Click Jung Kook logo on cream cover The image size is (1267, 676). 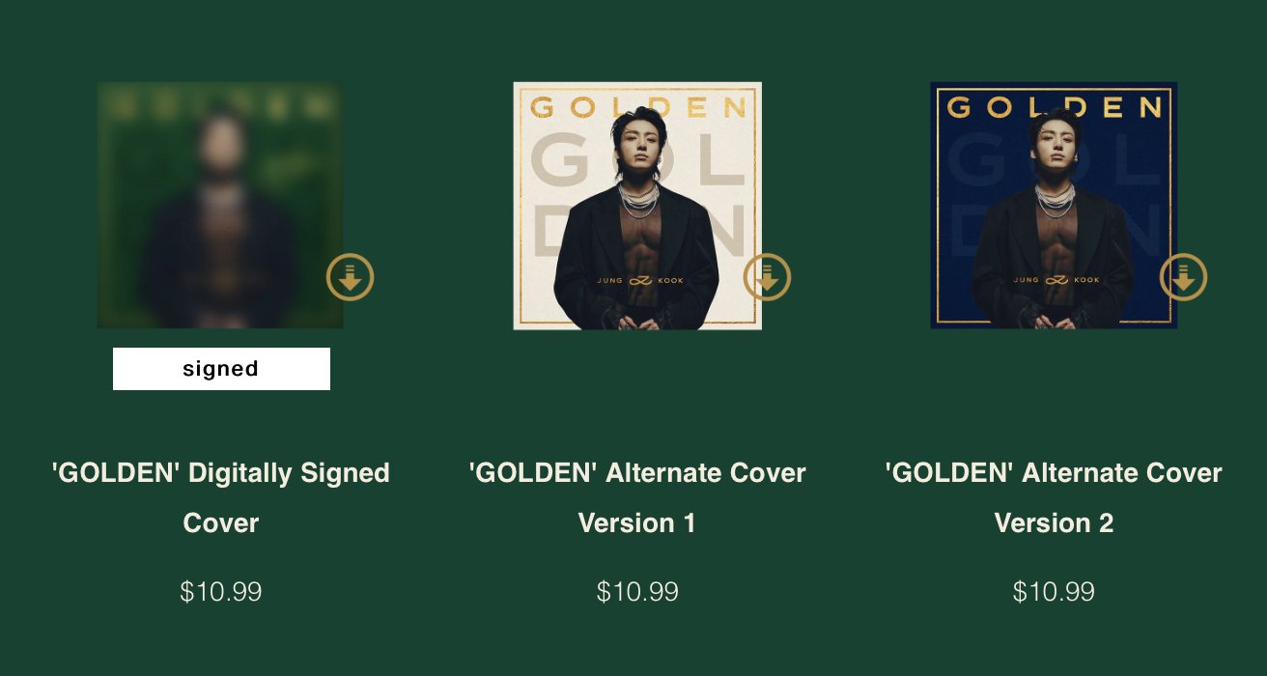(x=638, y=281)
